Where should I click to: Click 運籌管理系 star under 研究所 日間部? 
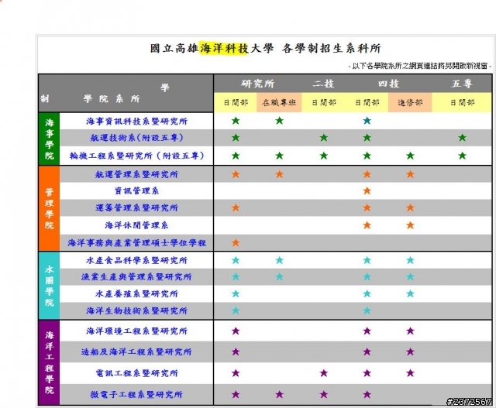tap(236, 207)
